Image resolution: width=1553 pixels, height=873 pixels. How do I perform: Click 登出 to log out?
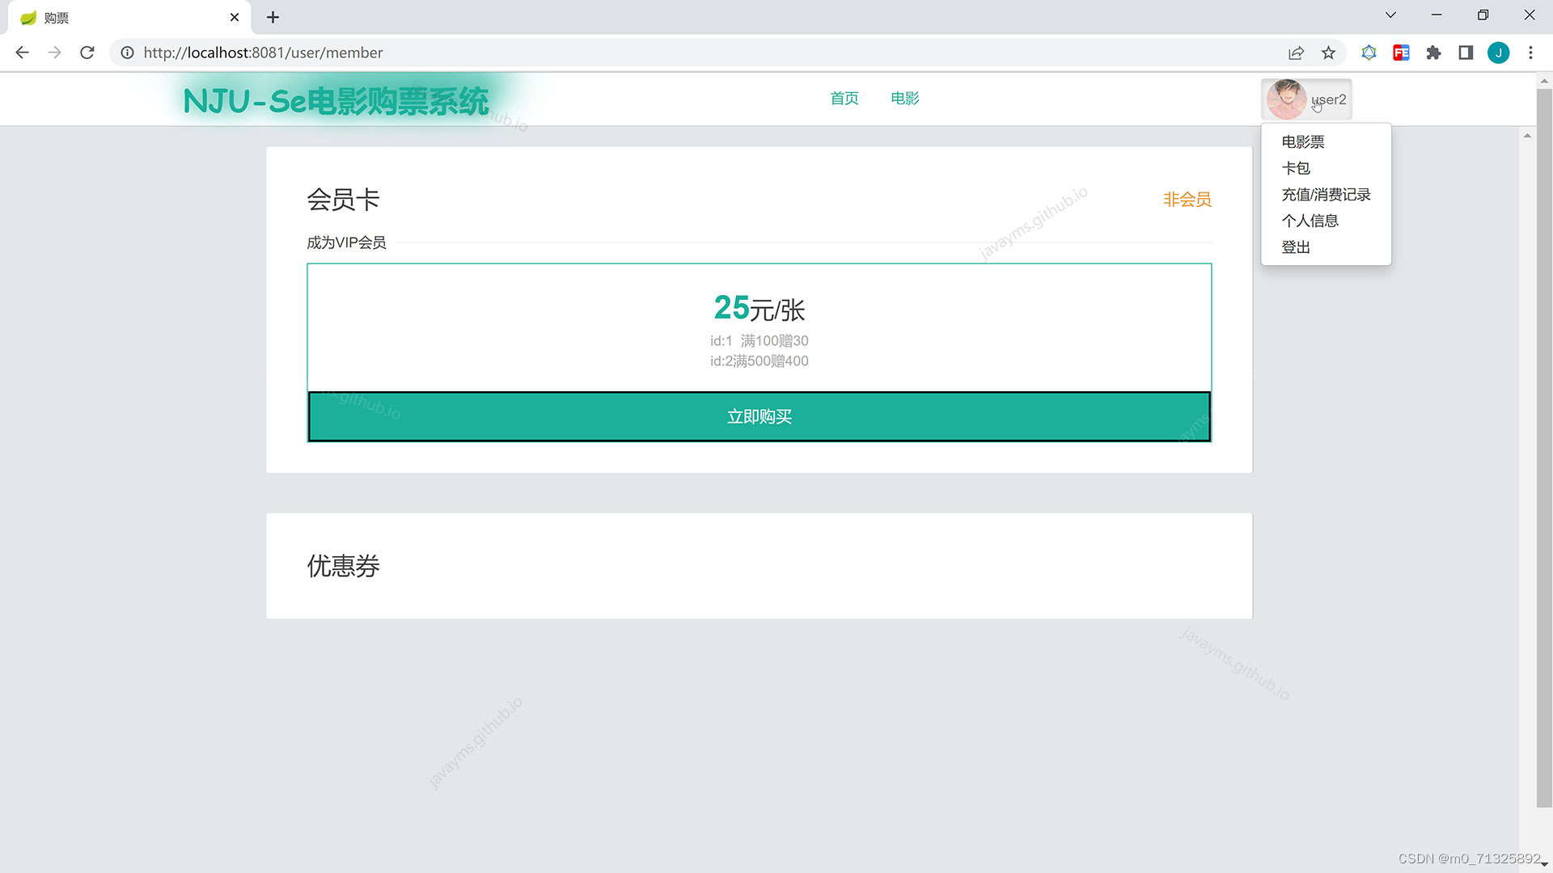(x=1295, y=247)
